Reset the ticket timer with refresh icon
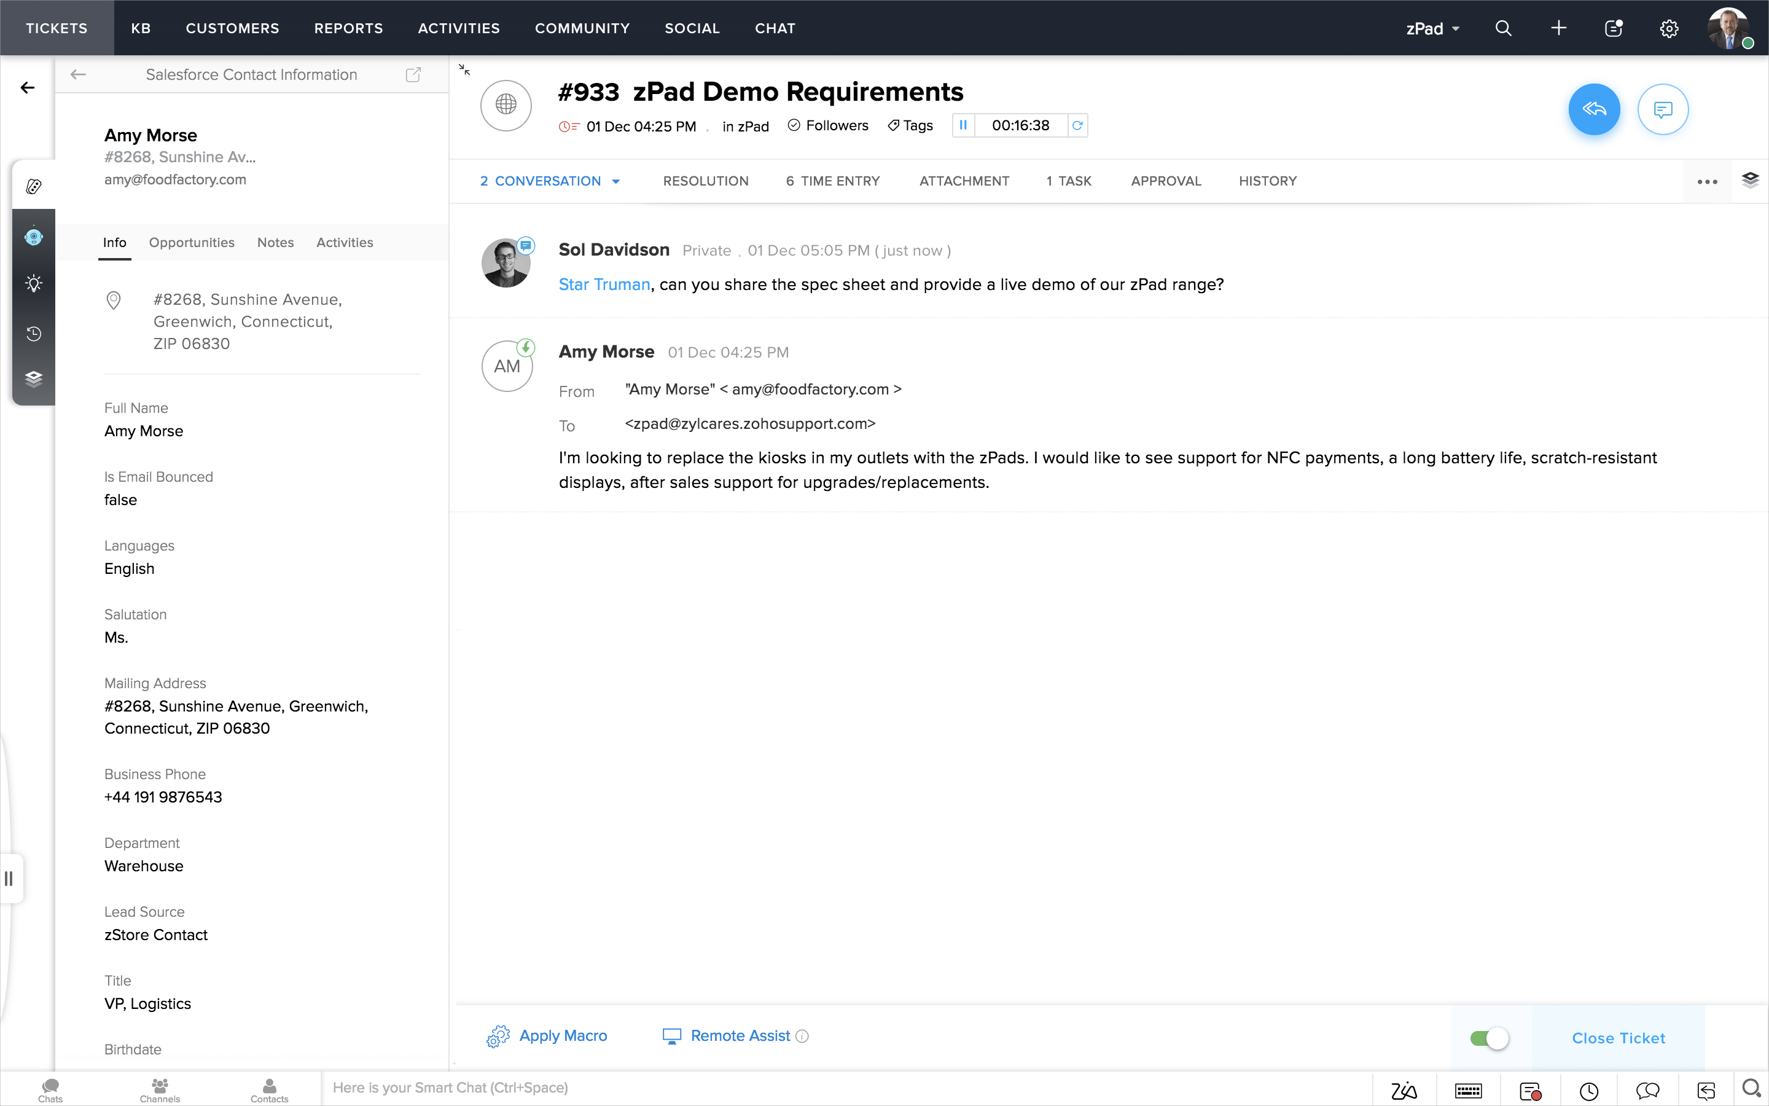Viewport: 1769px width, 1106px height. 1077,125
